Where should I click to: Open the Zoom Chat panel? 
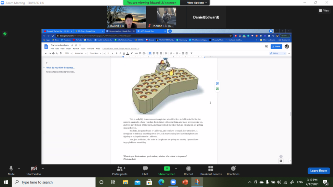coord(145,171)
